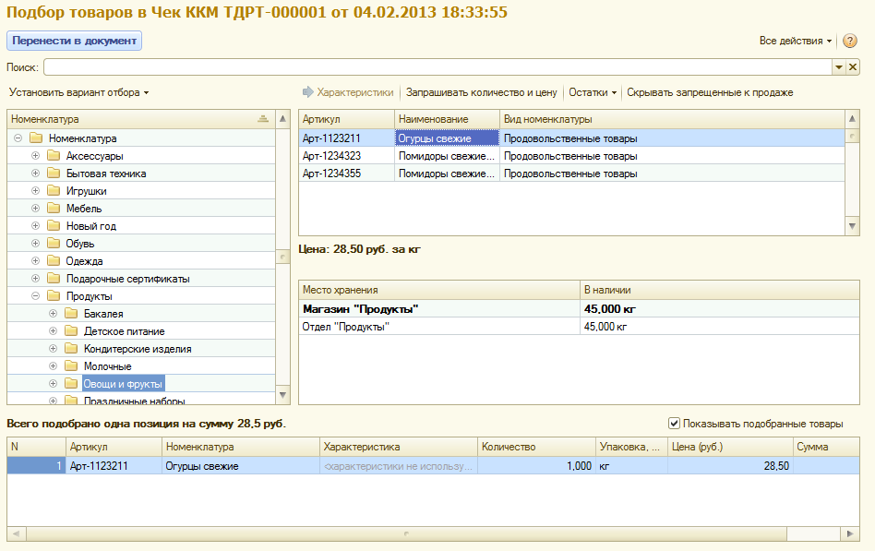Image resolution: width=875 pixels, height=551 pixels.
Task: Click the root Номенклатура folder icon
Action: (x=36, y=138)
